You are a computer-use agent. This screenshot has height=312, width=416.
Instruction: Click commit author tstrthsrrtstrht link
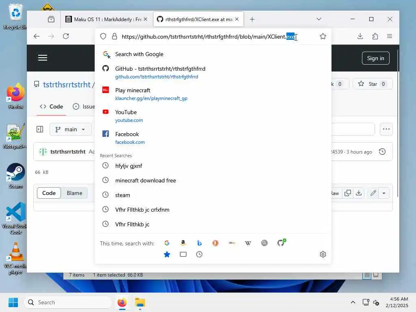pyautogui.click(x=68, y=152)
